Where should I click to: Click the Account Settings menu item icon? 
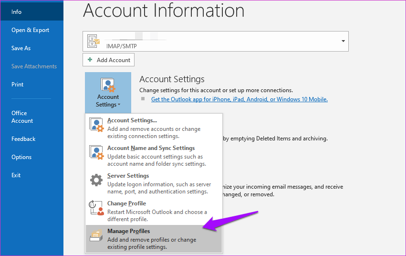click(96, 125)
